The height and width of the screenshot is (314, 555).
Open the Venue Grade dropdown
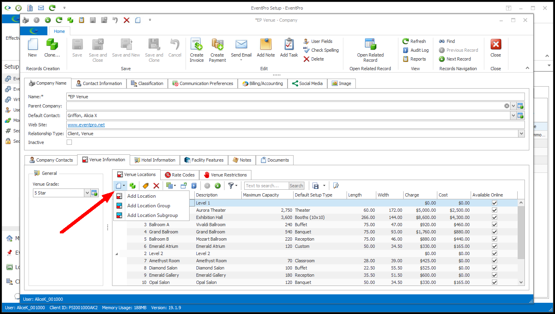(x=87, y=193)
